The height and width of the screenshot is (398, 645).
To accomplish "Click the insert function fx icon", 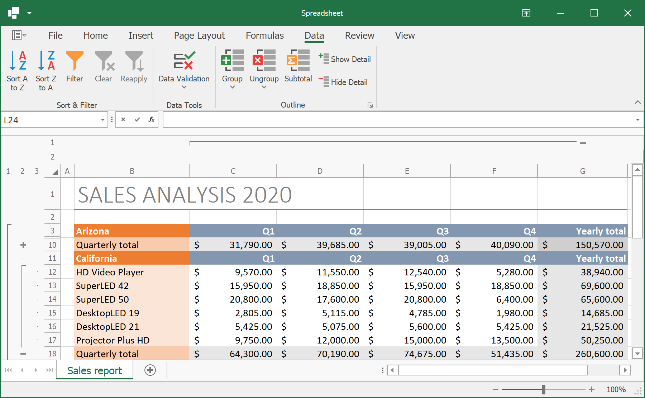I will tap(151, 119).
